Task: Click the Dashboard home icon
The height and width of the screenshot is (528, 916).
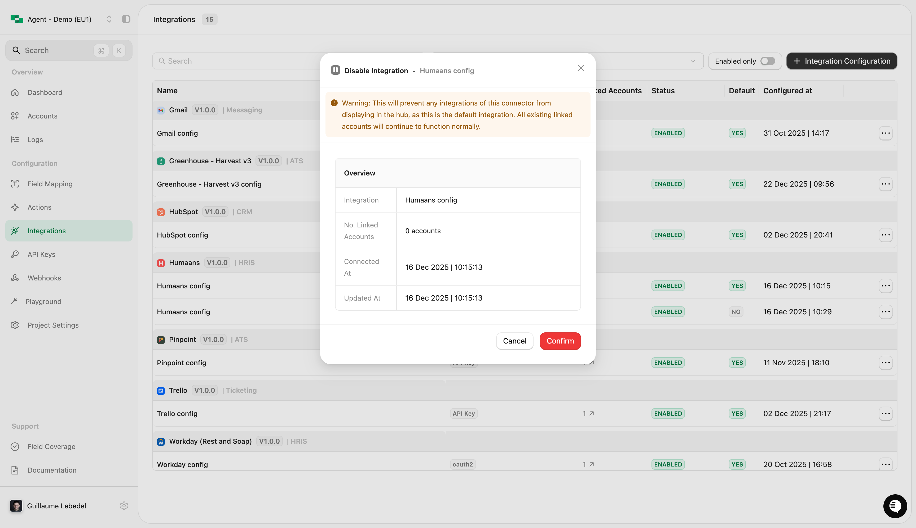Action: [15, 93]
